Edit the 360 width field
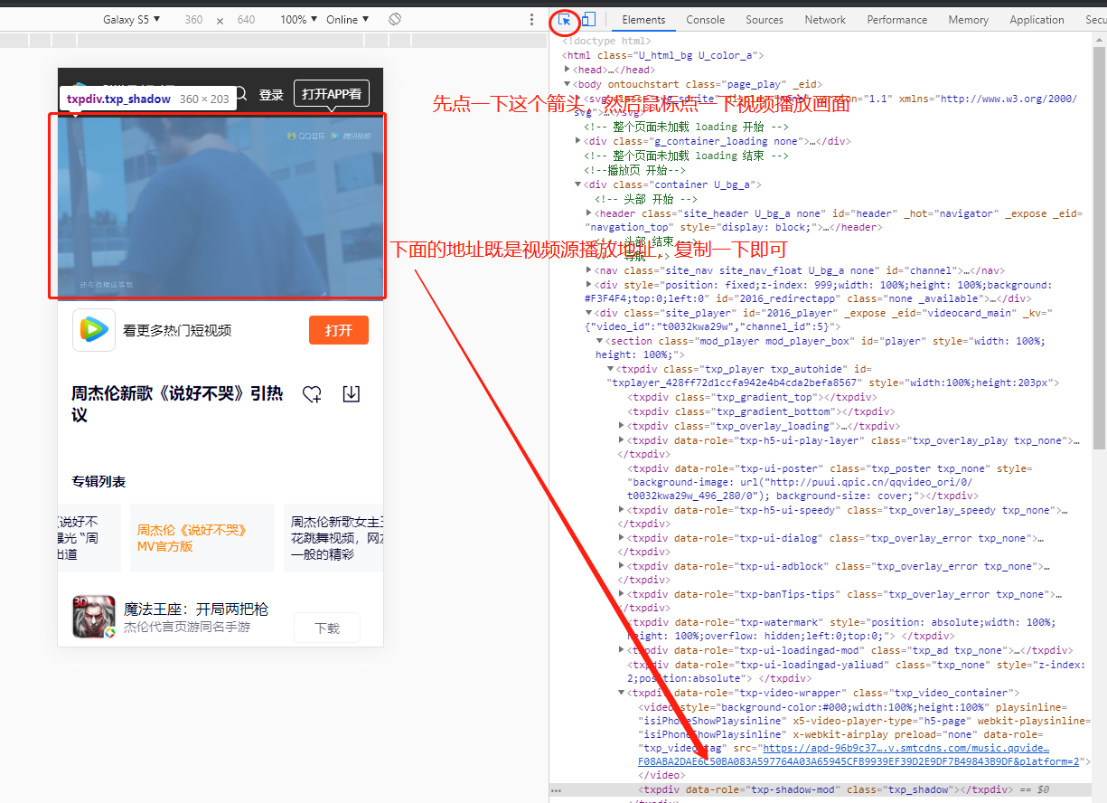Image resolution: width=1107 pixels, height=803 pixels. point(193,19)
